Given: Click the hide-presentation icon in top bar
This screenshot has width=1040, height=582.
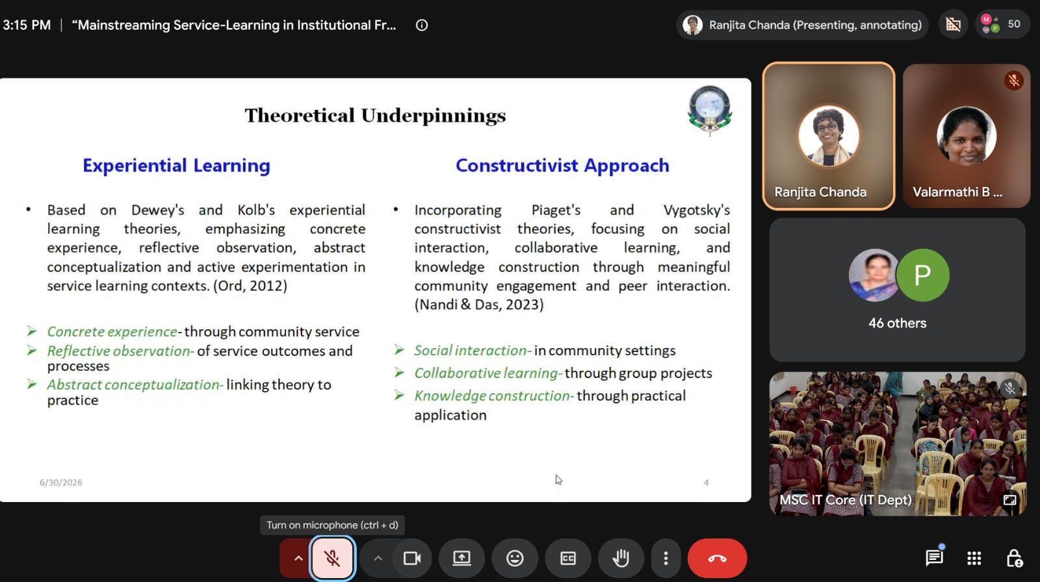Looking at the screenshot, I should pos(953,25).
